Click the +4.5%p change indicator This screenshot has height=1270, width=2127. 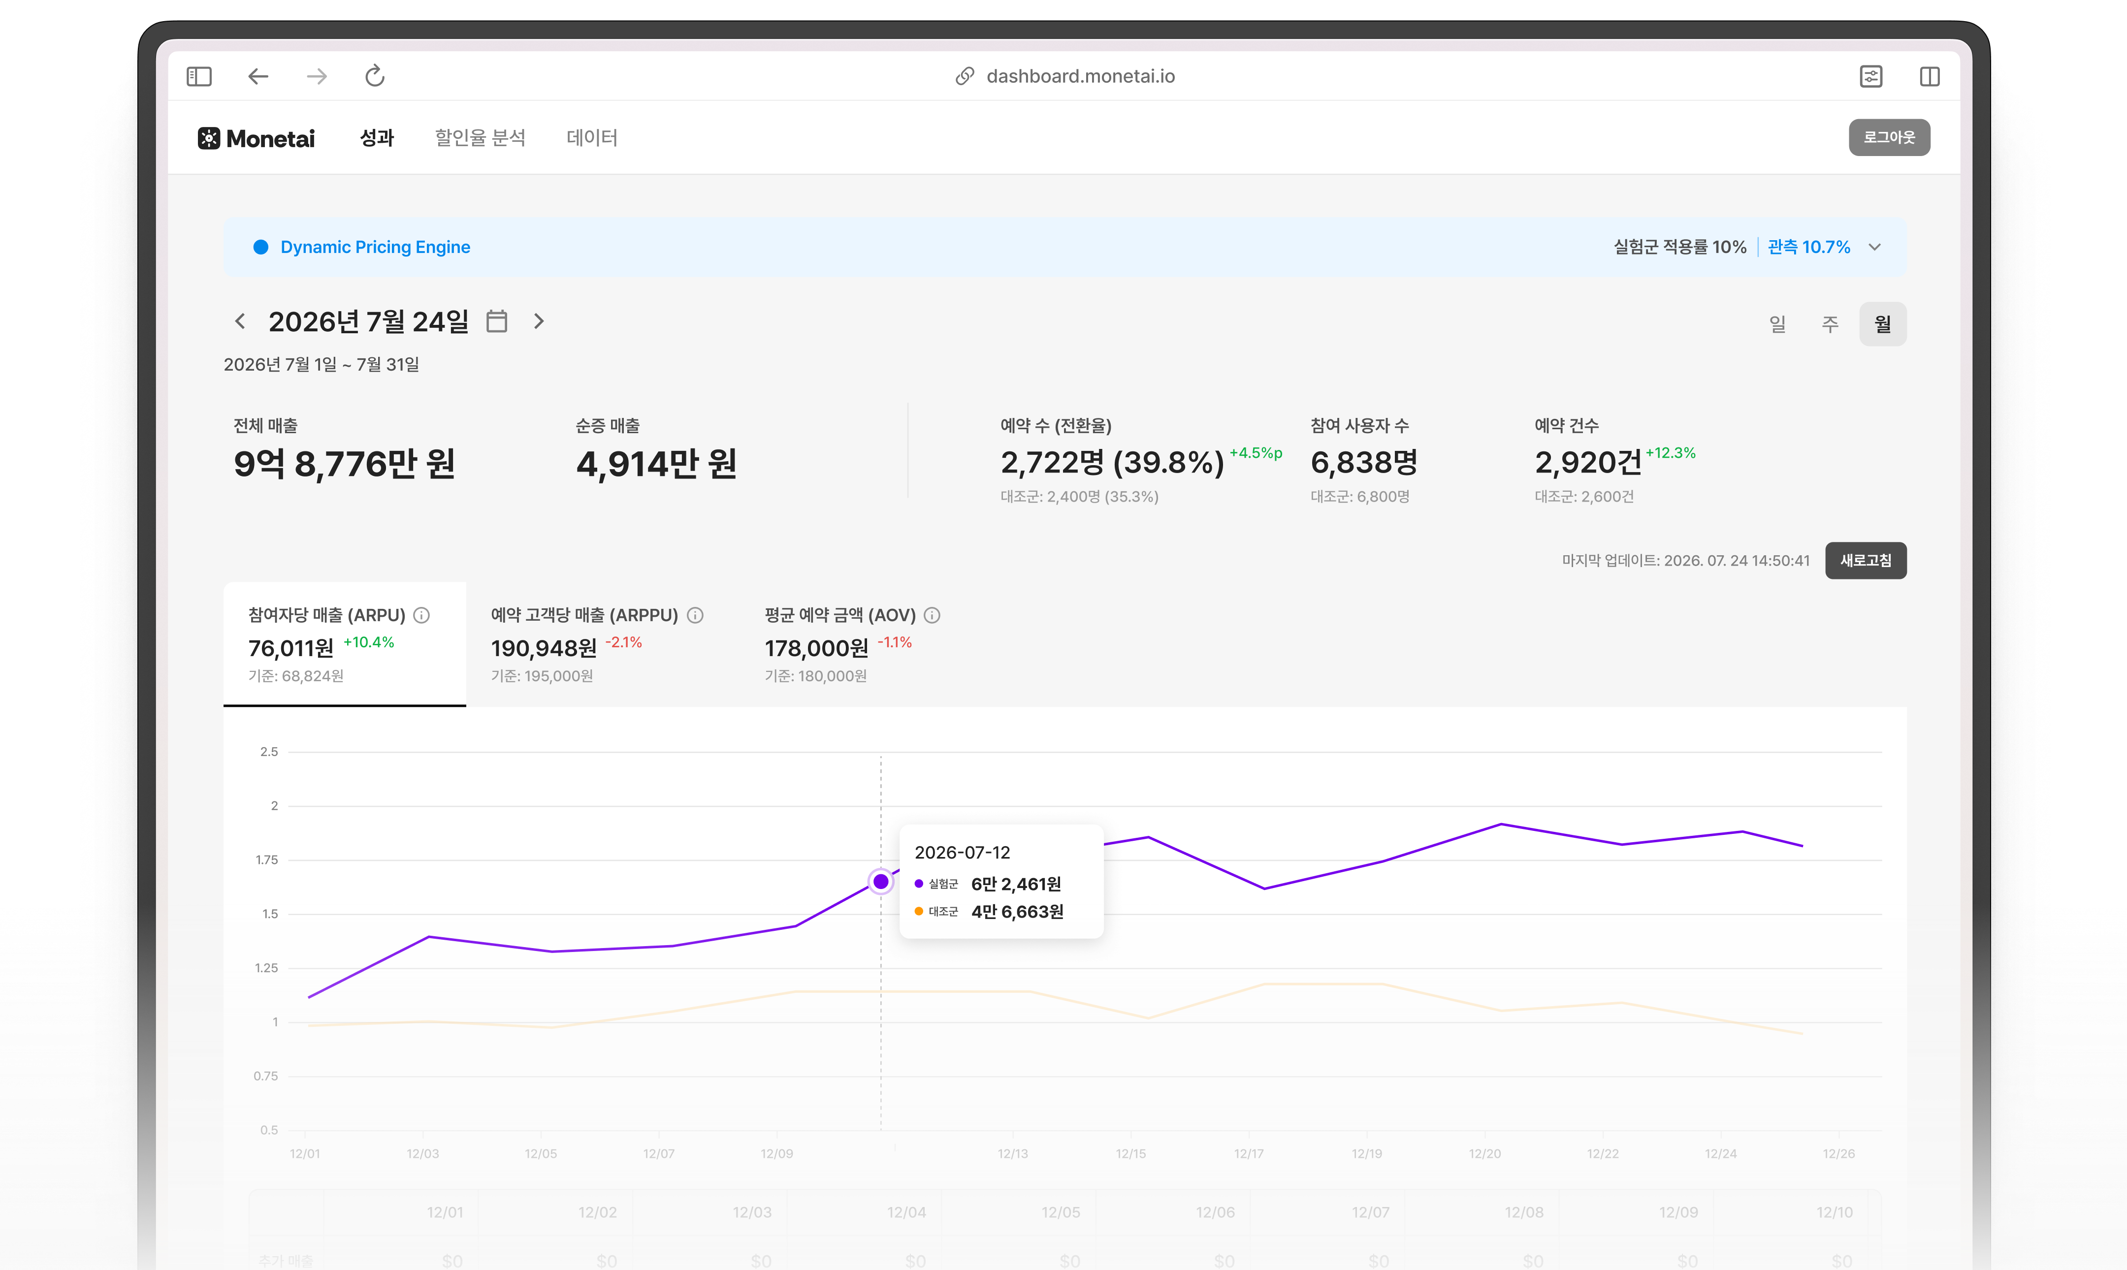pyautogui.click(x=1256, y=453)
